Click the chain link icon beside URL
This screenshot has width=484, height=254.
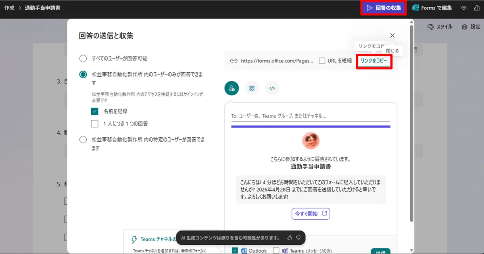coord(234,61)
